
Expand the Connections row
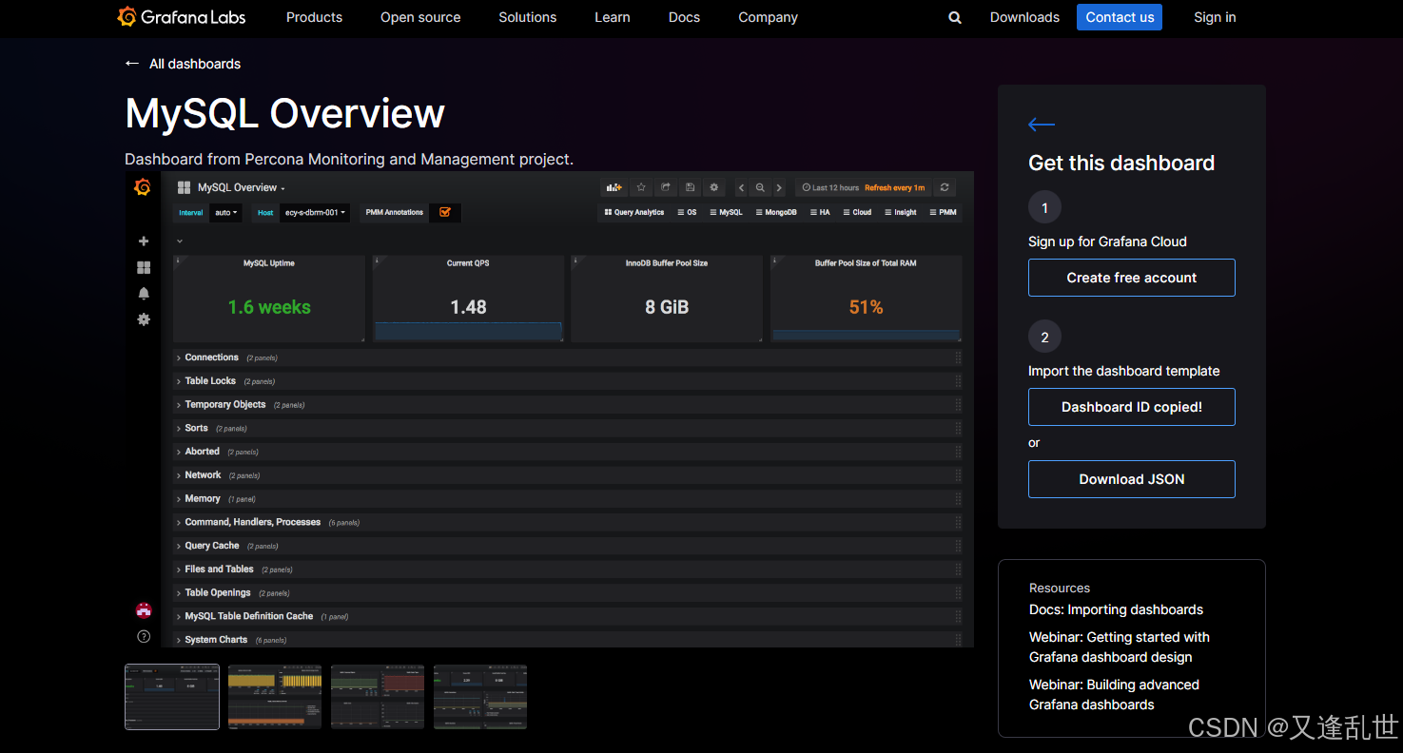pyautogui.click(x=567, y=357)
